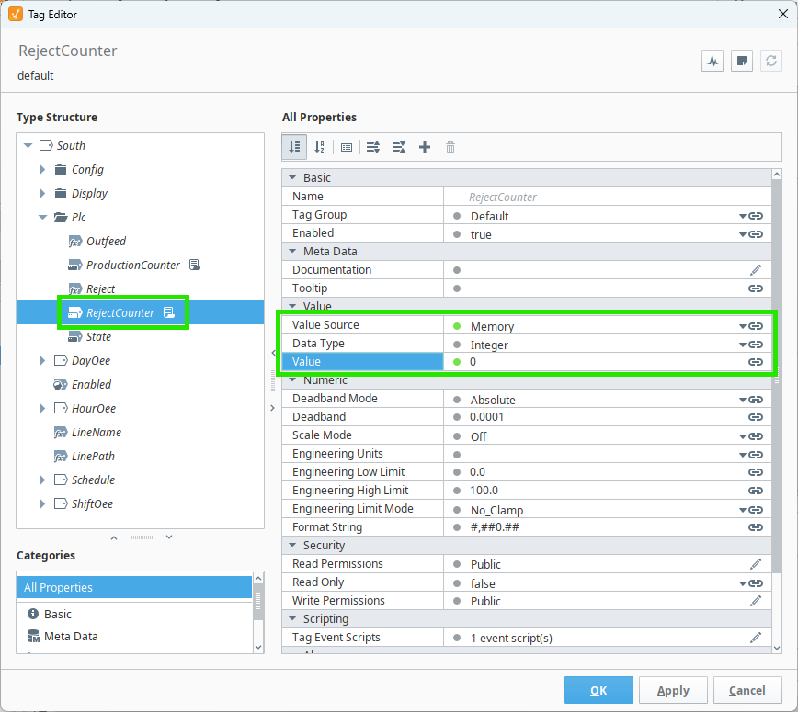Click binding link icon for Value Source
This screenshot has width=798, height=712.
(x=756, y=326)
